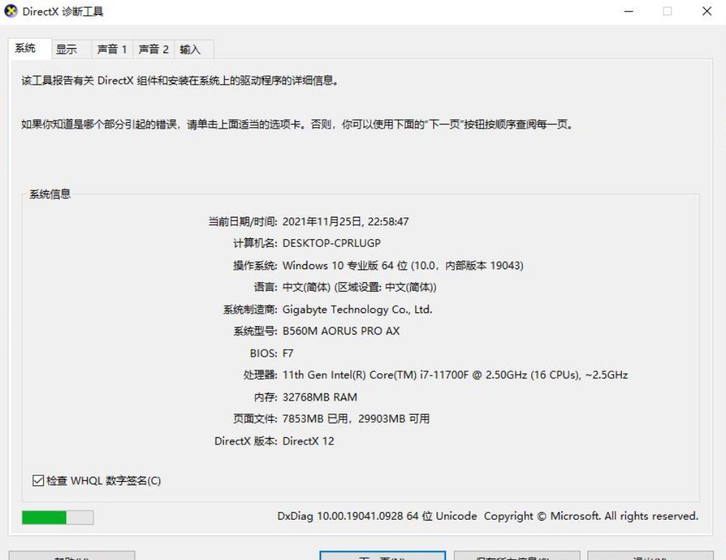The height and width of the screenshot is (560, 726).
Task: Click the processor value i7-11700F
Action: pyautogui.click(x=455, y=375)
